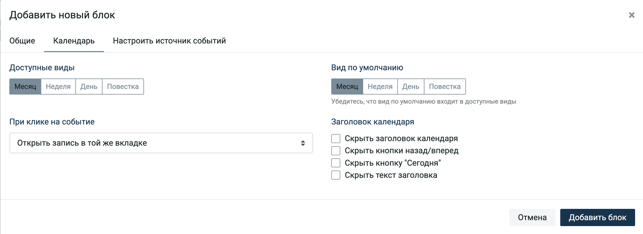Click the Добавить новый блок dialog title
The height and width of the screenshot is (234, 643).
click(62, 15)
